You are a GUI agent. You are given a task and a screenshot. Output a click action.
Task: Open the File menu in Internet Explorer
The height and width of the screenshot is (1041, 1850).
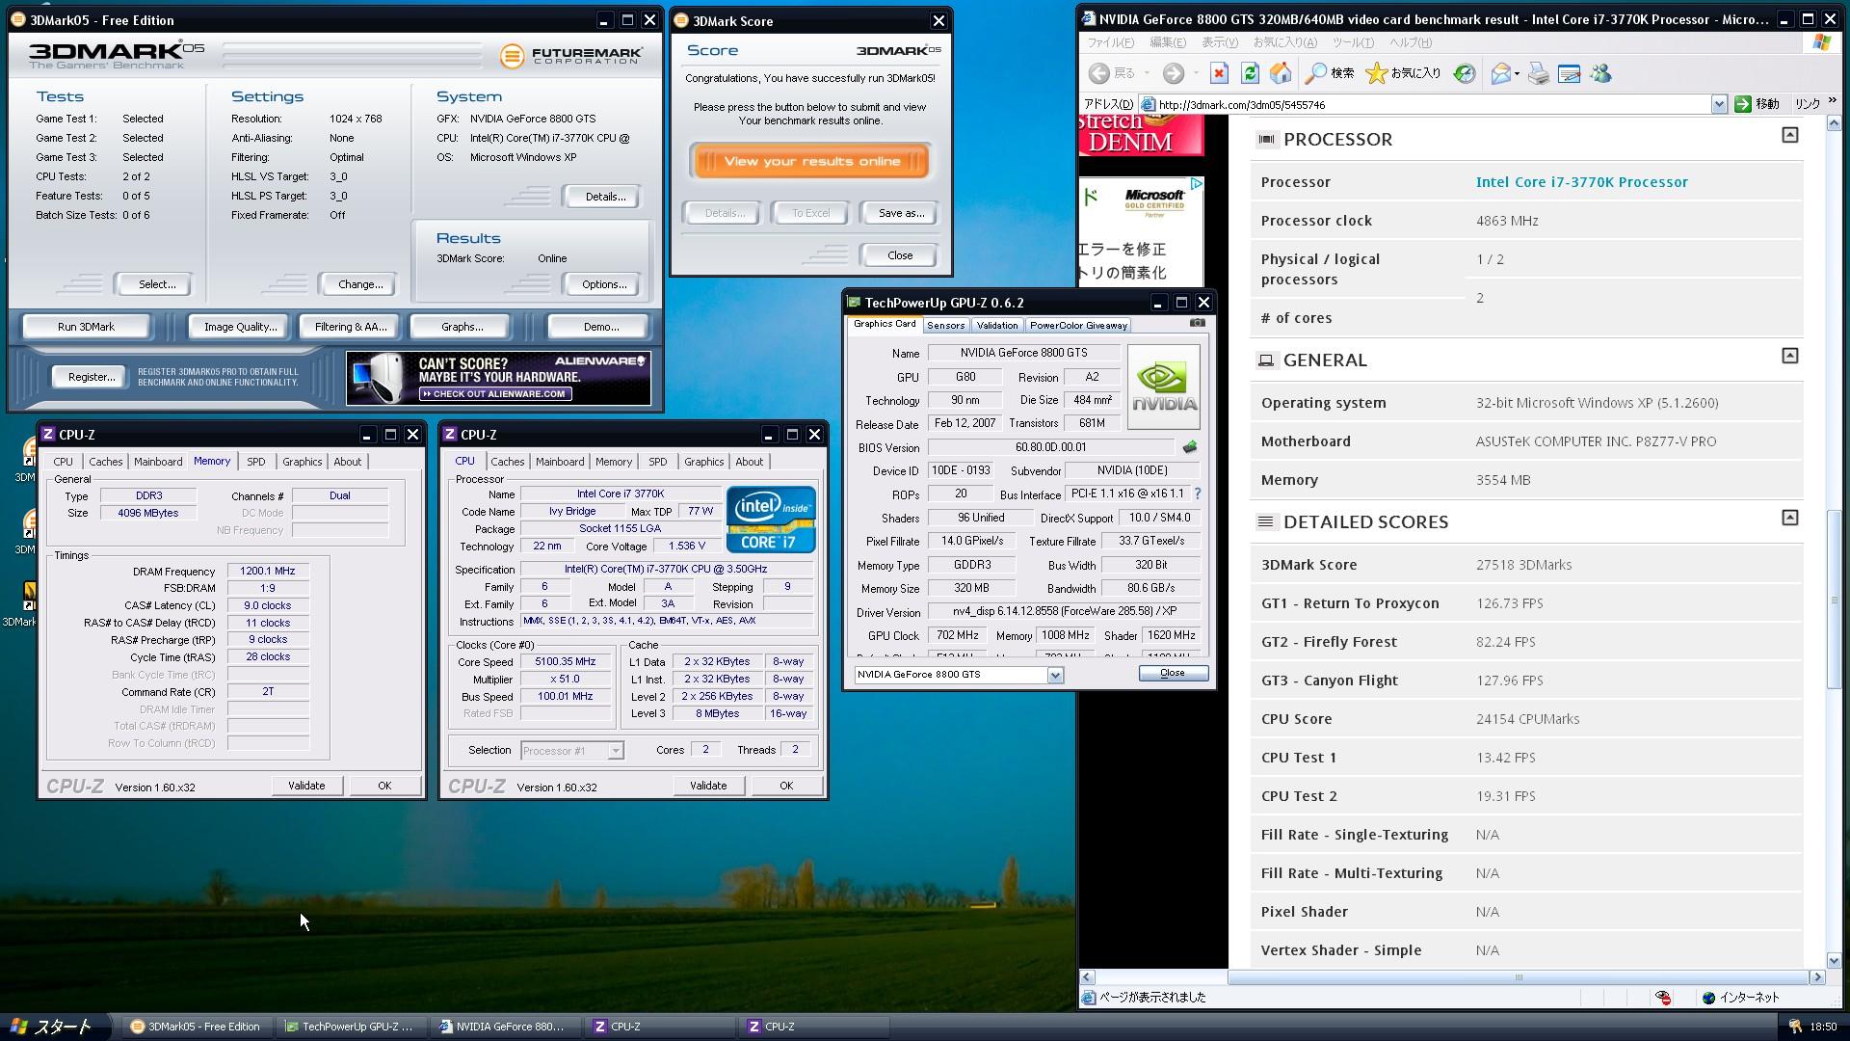click(x=1110, y=42)
